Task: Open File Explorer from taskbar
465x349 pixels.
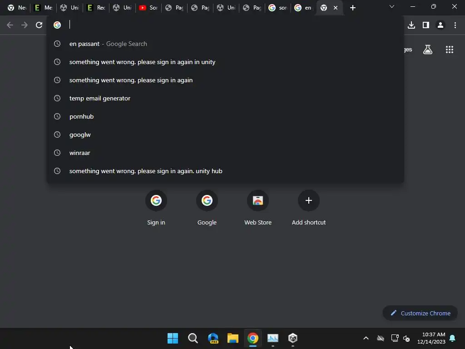Action: coord(233,338)
